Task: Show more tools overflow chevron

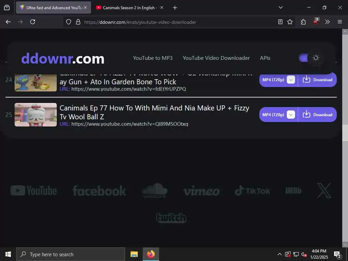Action: click(327, 22)
